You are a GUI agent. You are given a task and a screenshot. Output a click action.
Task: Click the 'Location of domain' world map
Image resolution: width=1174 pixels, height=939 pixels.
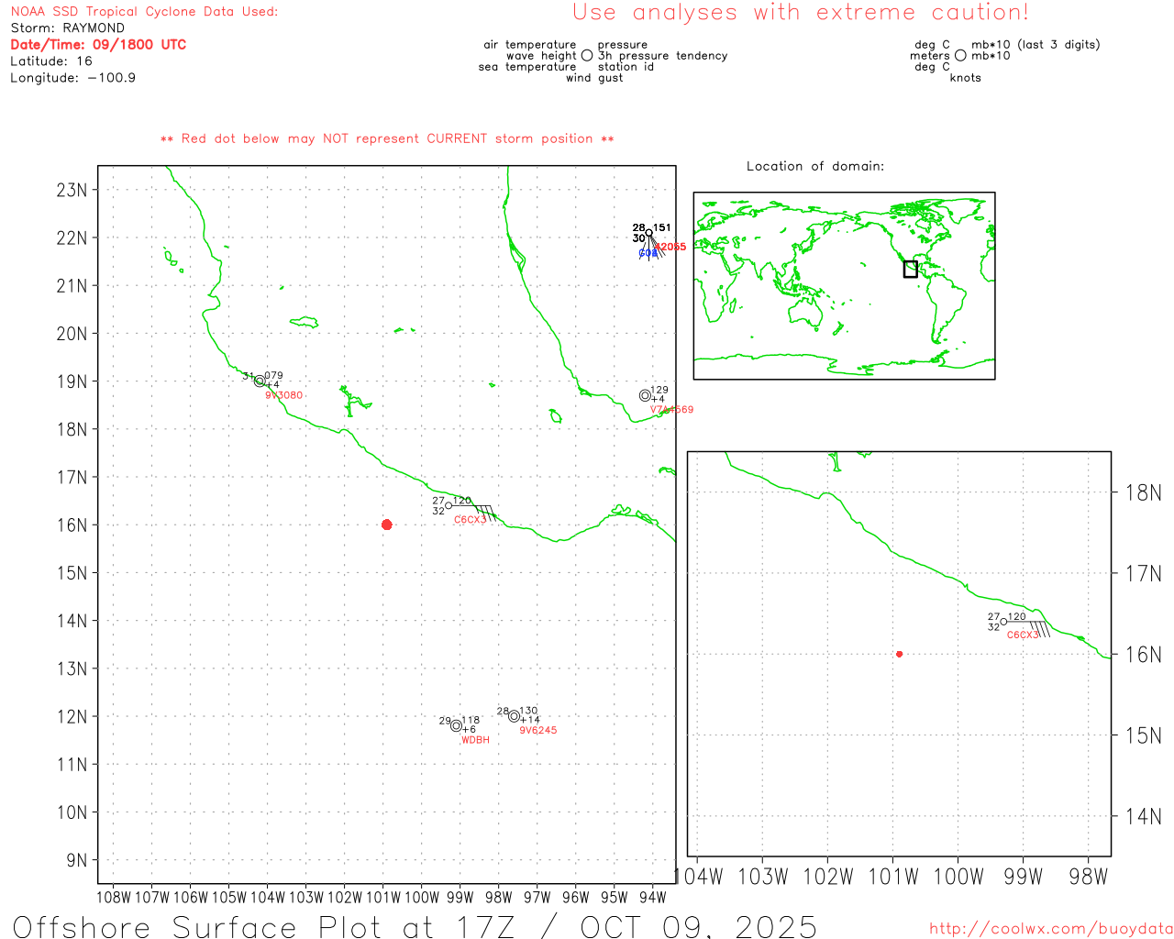[x=844, y=286]
